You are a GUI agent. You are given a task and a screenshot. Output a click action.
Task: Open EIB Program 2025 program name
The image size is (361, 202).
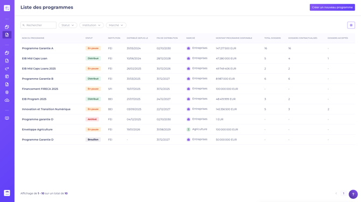(x=34, y=99)
